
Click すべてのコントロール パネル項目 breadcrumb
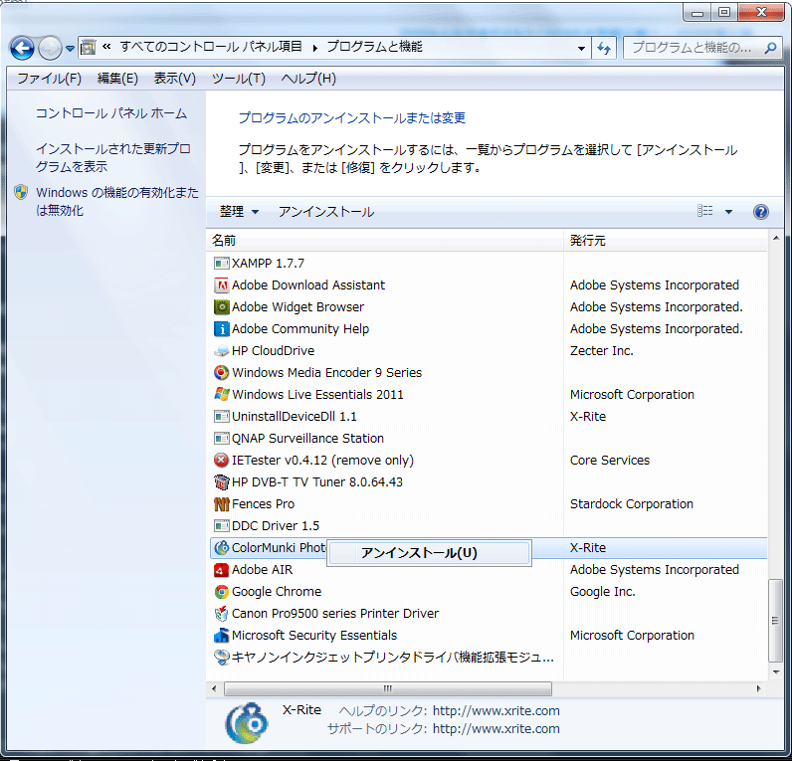pyautogui.click(x=211, y=47)
